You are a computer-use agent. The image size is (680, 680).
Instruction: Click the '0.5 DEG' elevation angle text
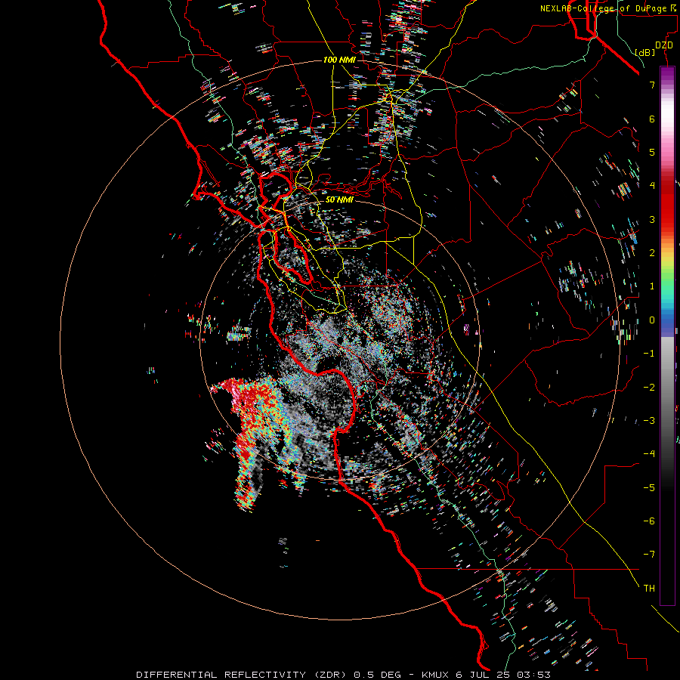(x=378, y=675)
